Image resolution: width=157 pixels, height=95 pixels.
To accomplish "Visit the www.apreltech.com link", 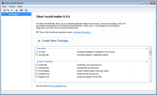I will pyautogui.click(x=58, y=86).
